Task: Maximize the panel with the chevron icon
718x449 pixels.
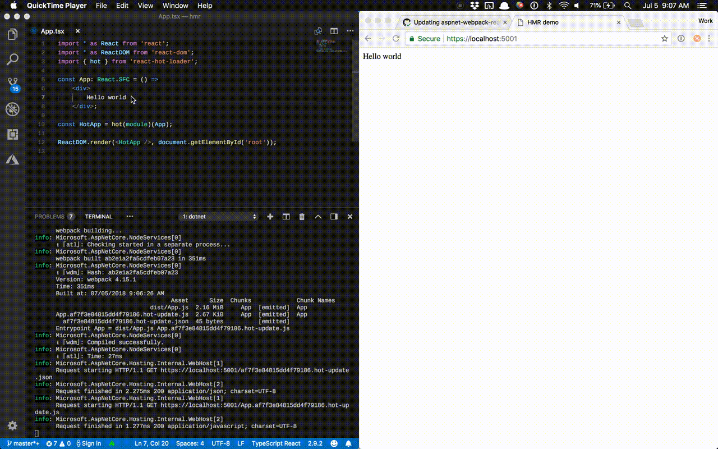Action: pos(317,216)
